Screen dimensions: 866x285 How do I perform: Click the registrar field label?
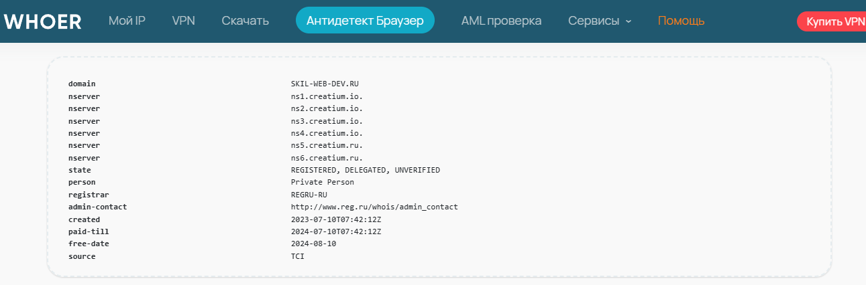[x=89, y=195]
